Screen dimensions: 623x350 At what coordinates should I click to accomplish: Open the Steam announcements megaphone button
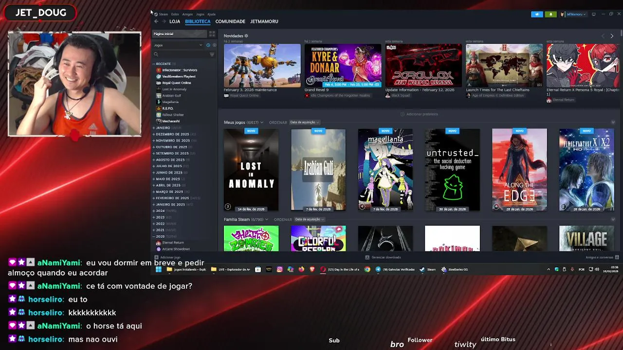pyautogui.click(x=537, y=14)
